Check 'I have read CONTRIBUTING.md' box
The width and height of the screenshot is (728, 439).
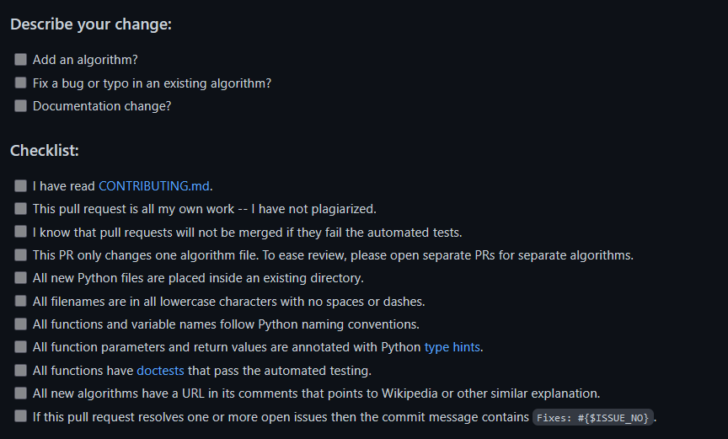20,186
